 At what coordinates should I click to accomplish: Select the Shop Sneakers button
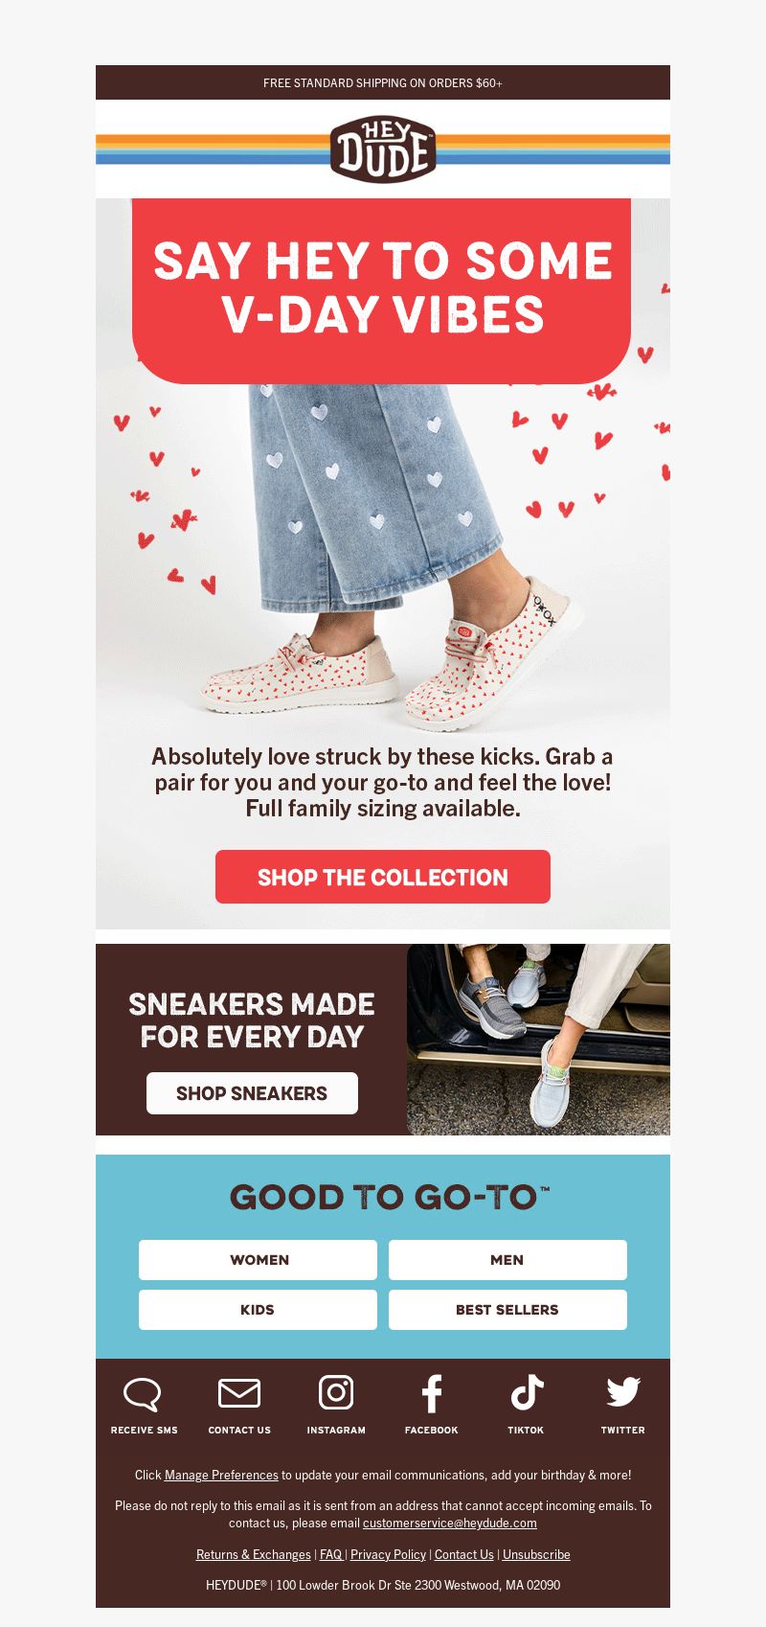pos(252,1093)
